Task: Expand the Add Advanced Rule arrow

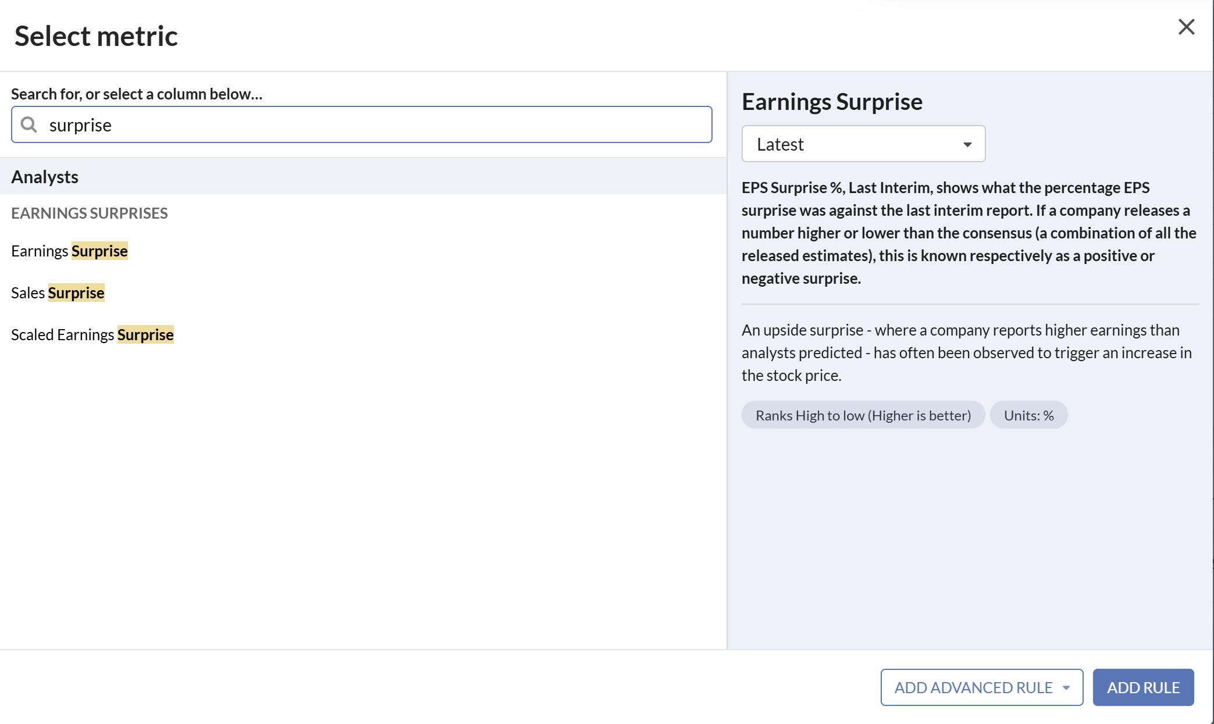Action: (1066, 688)
